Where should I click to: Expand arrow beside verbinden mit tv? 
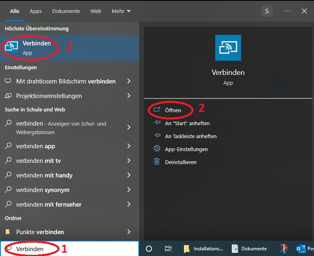[x=129, y=160]
